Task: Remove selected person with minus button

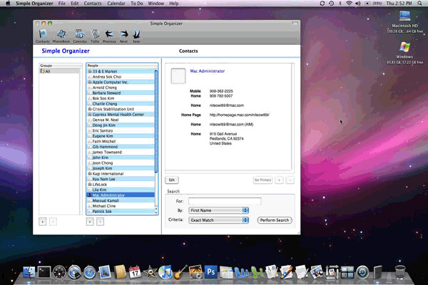Action: tap(100, 222)
